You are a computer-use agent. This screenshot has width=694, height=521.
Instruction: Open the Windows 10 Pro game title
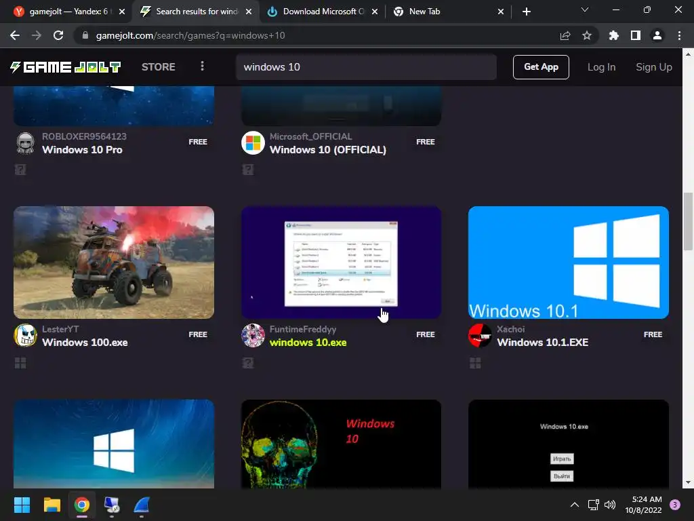tap(82, 150)
